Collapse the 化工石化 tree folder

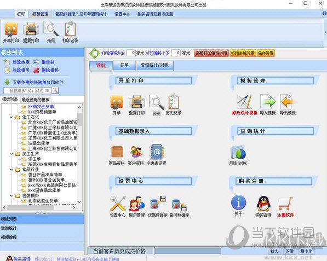pyautogui.click(x=12, y=117)
